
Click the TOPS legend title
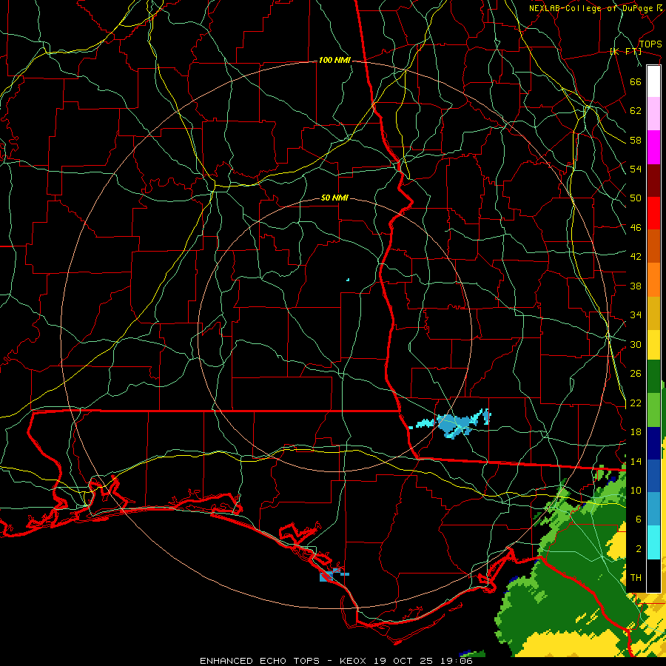point(650,44)
